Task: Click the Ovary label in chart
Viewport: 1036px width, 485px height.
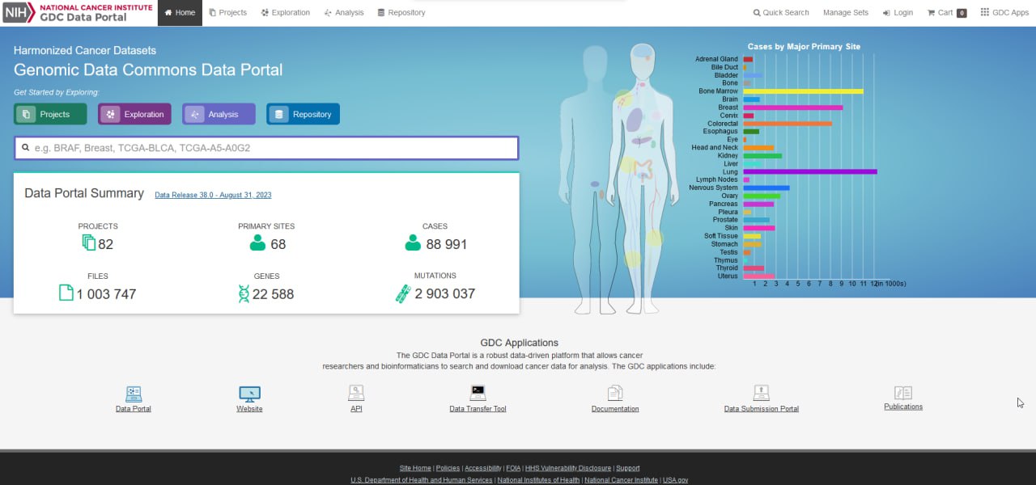Action: coord(729,196)
